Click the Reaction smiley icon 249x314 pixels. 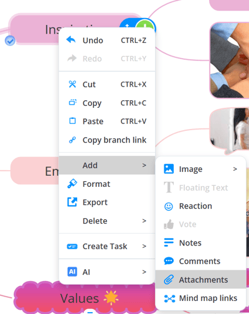click(x=169, y=206)
